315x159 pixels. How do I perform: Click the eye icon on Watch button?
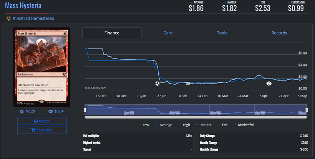pyautogui.click(x=36, y=121)
